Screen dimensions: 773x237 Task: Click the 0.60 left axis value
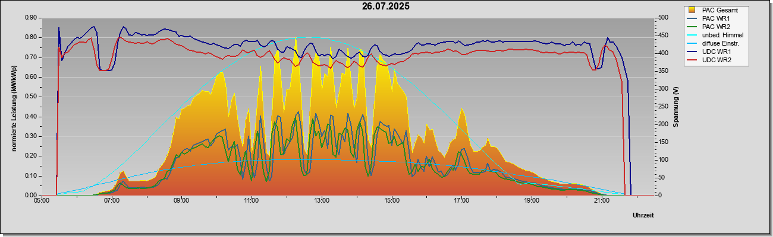[32, 77]
